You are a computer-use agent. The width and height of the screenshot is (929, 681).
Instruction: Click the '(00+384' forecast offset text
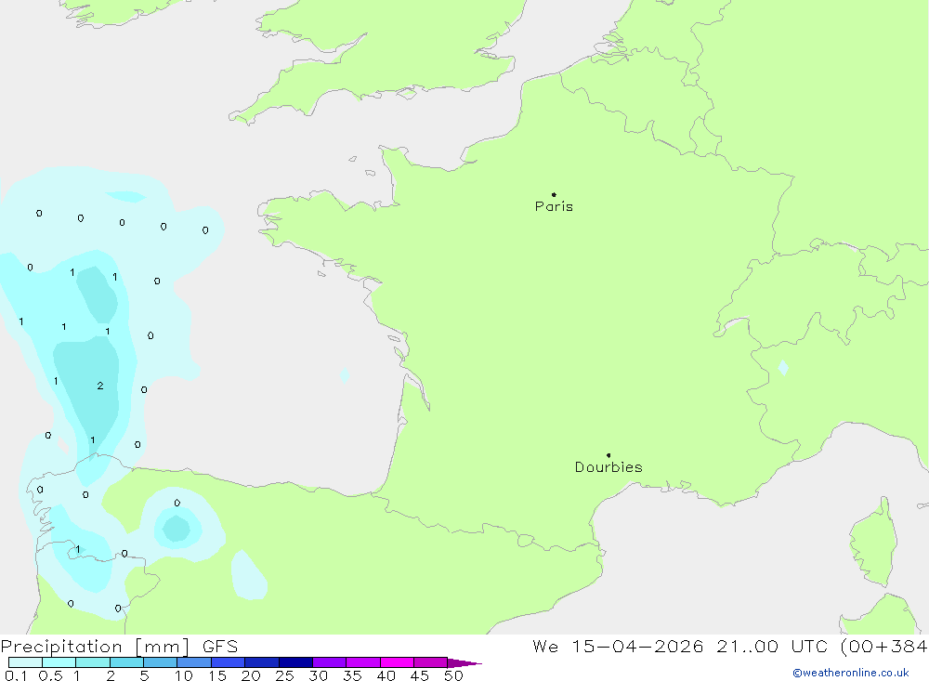884,646
